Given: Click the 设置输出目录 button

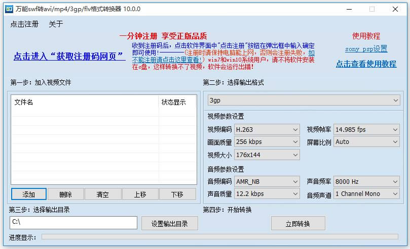Looking at the screenshot, I should pos(169,224).
